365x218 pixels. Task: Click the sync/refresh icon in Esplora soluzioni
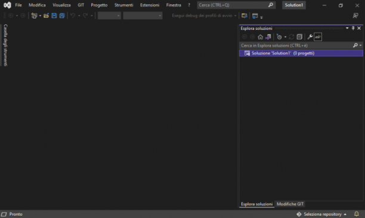pyautogui.click(x=292, y=37)
